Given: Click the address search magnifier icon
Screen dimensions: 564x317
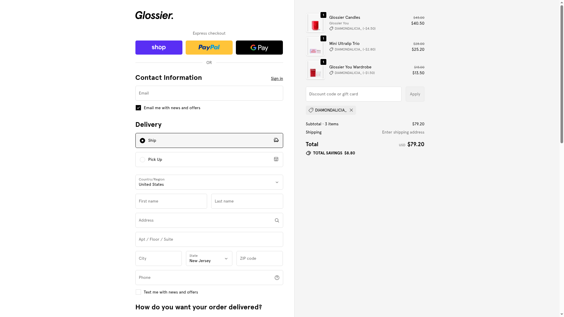Looking at the screenshot, I should pos(277,220).
